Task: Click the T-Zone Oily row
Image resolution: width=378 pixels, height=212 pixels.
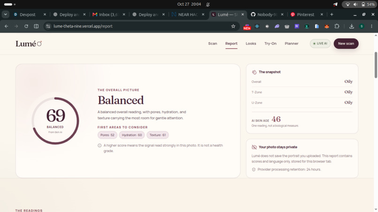Action: pyautogui.click(x=302, y=92)
